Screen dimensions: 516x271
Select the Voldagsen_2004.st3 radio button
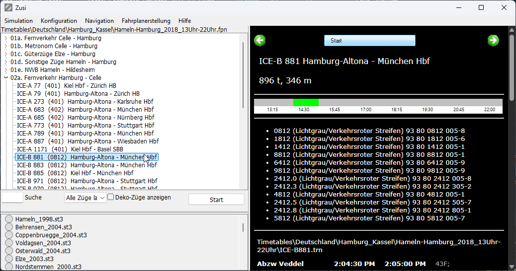[x=9, y=243]
